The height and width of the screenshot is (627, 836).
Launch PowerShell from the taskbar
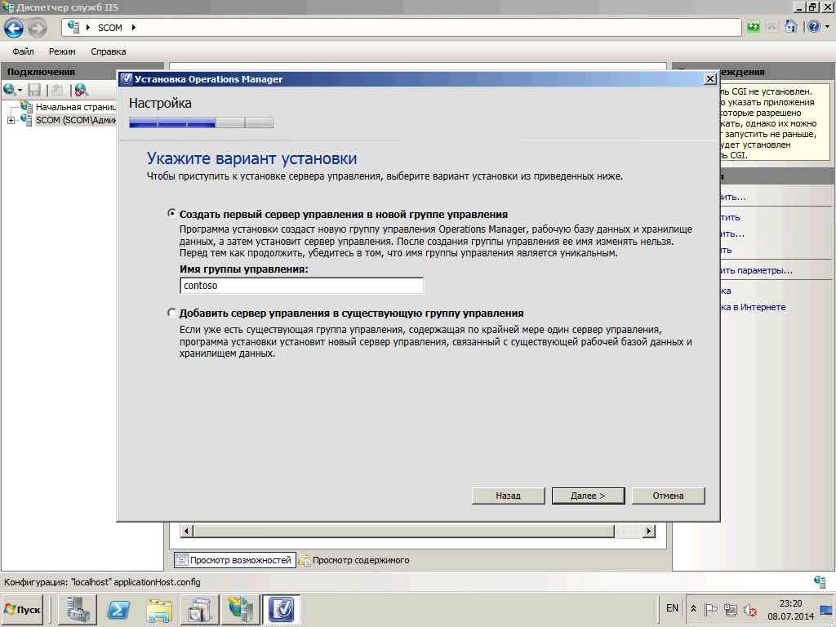point(119,609)
